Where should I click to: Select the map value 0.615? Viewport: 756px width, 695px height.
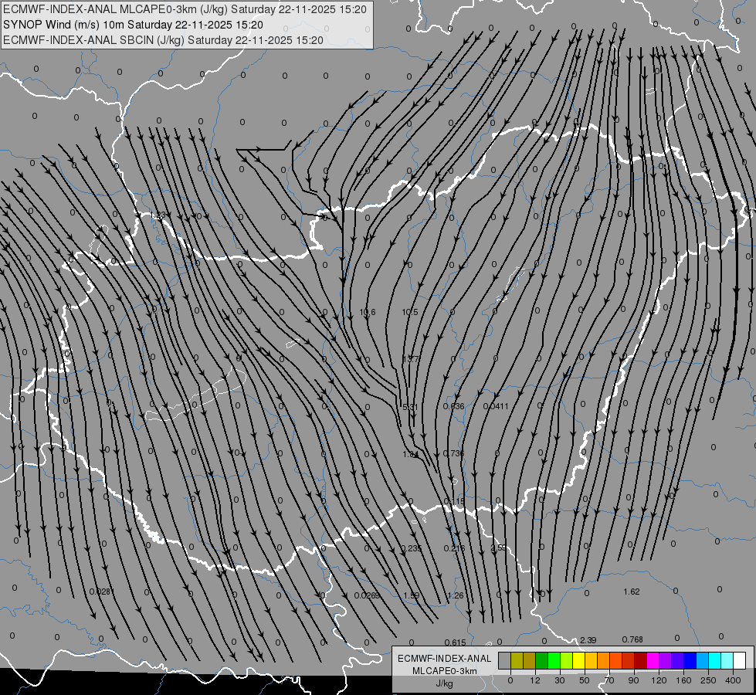455,642
